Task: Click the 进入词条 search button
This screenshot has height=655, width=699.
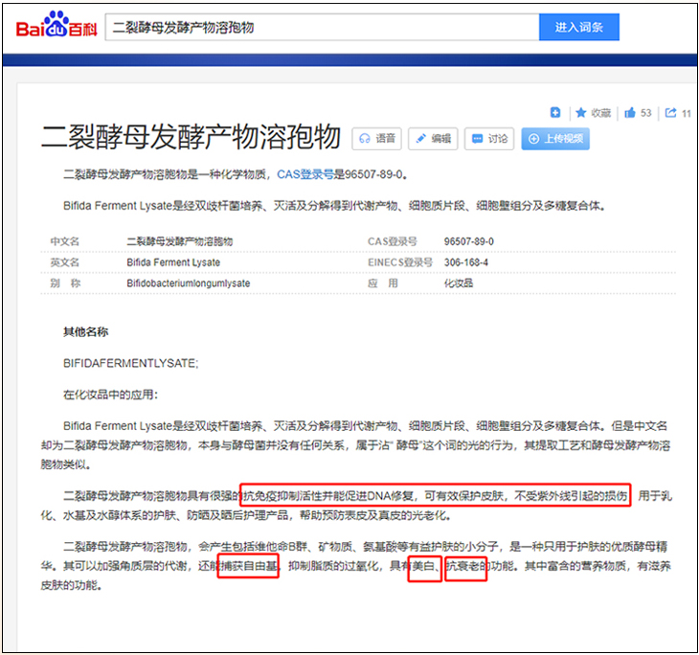Action: click(578, 27)
